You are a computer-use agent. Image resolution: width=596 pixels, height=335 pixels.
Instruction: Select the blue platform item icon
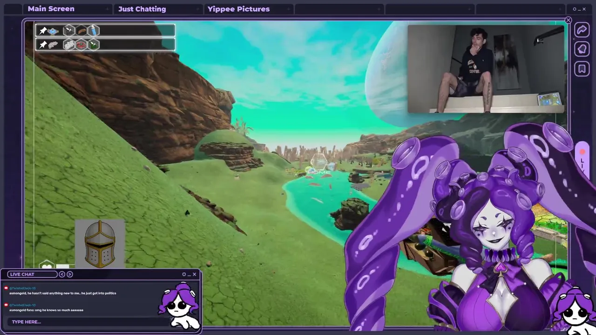[53, 31]
